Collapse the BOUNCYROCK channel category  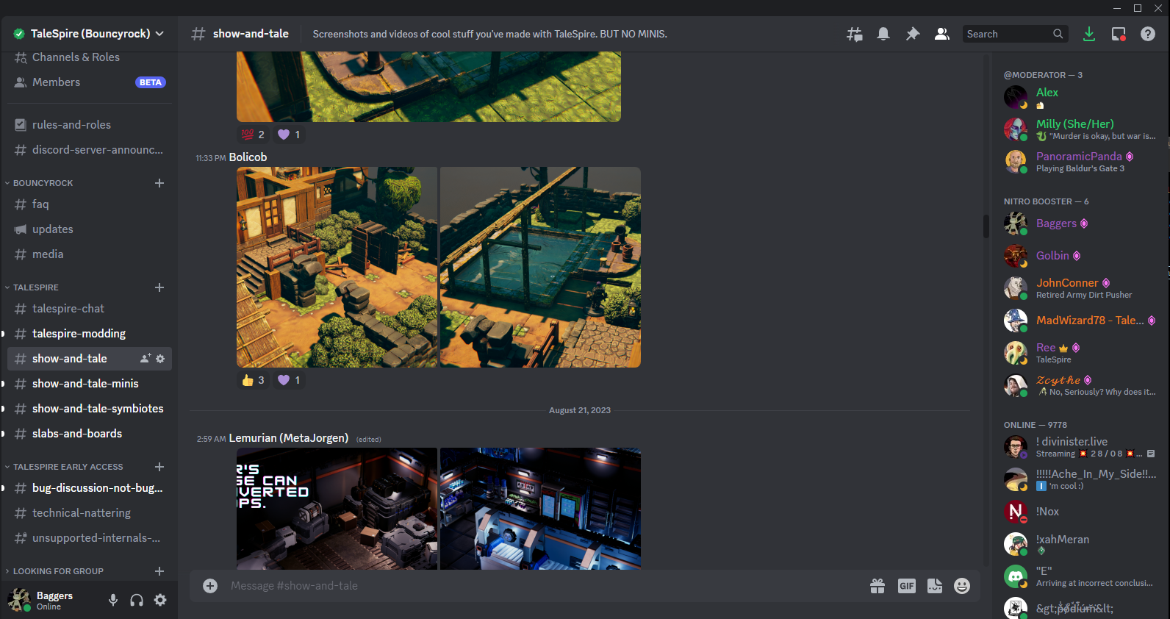(43, 183)
